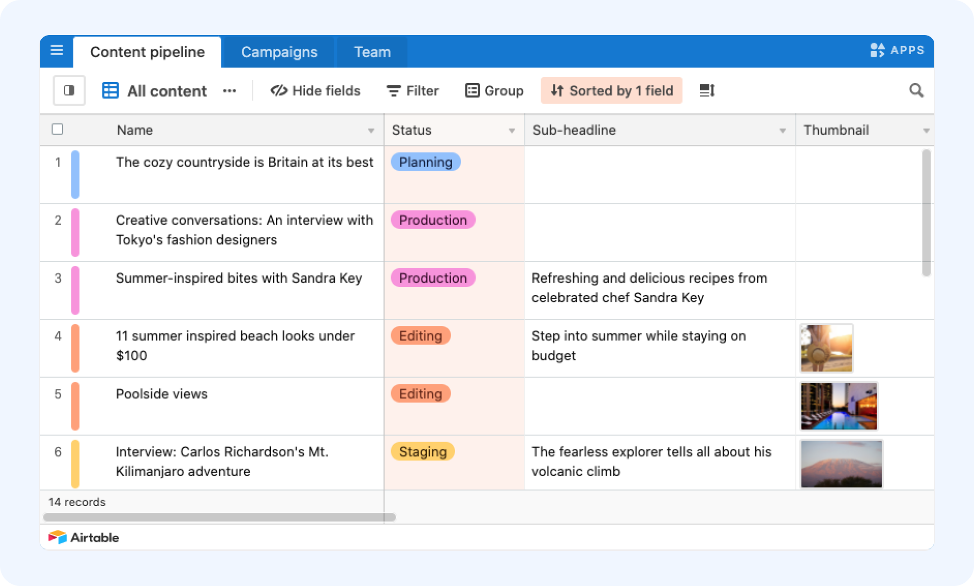Toggle the select-all records checkbox
The width and height of the screenshot is (974, 586).
[x=57, y=129]
